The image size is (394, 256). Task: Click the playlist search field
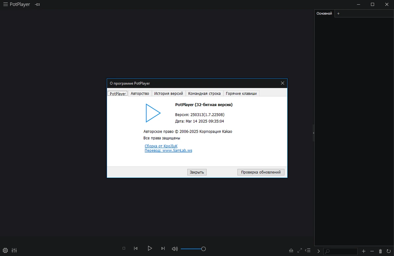[x=340, y=251]
